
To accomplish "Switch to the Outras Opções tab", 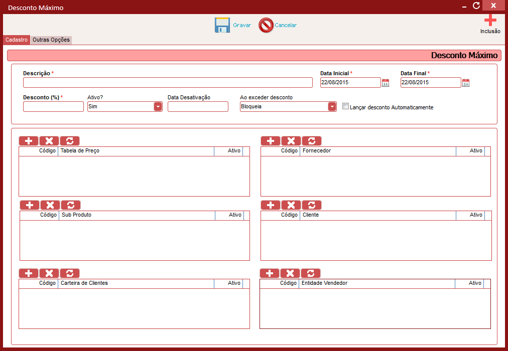I will (51, 40).
